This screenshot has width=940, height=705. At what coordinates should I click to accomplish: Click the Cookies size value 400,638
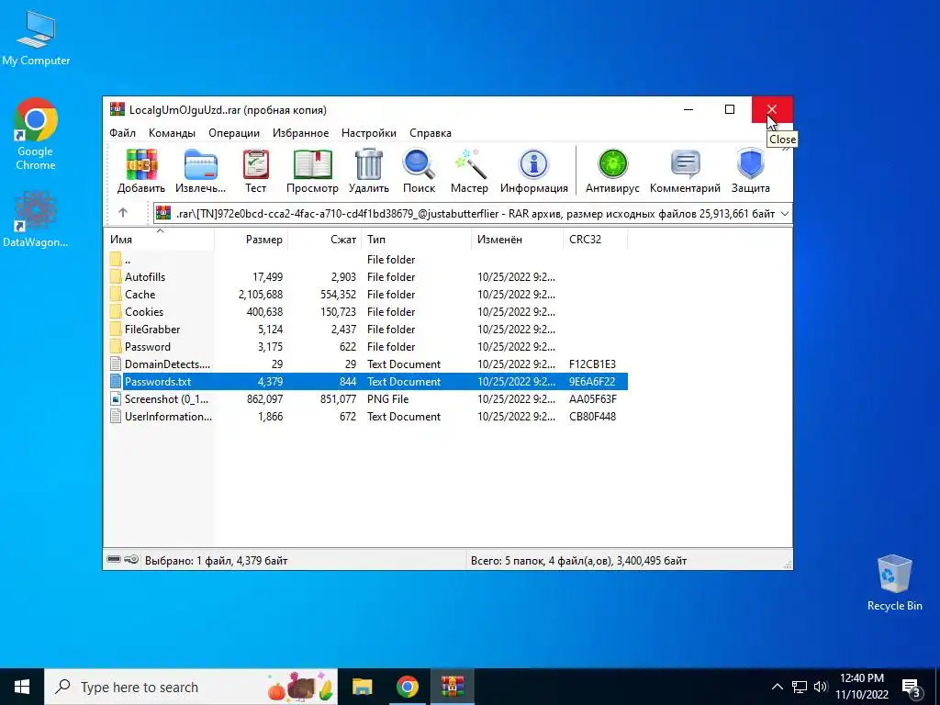pos(264,312)
